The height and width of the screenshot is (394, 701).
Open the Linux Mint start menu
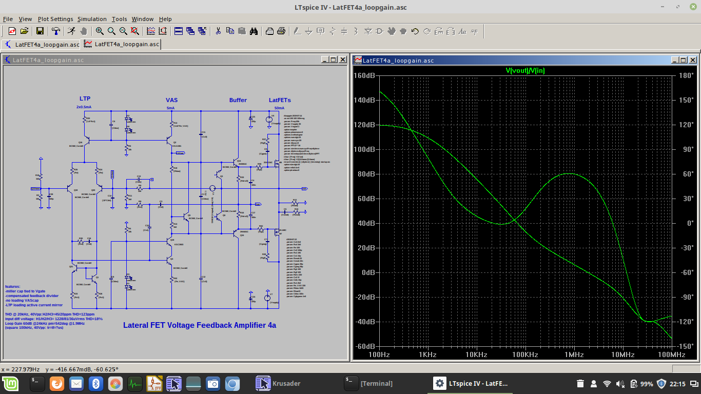[x=10, y=383]
